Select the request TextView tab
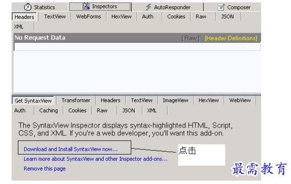The image size is (291, 184). point(55,16)
